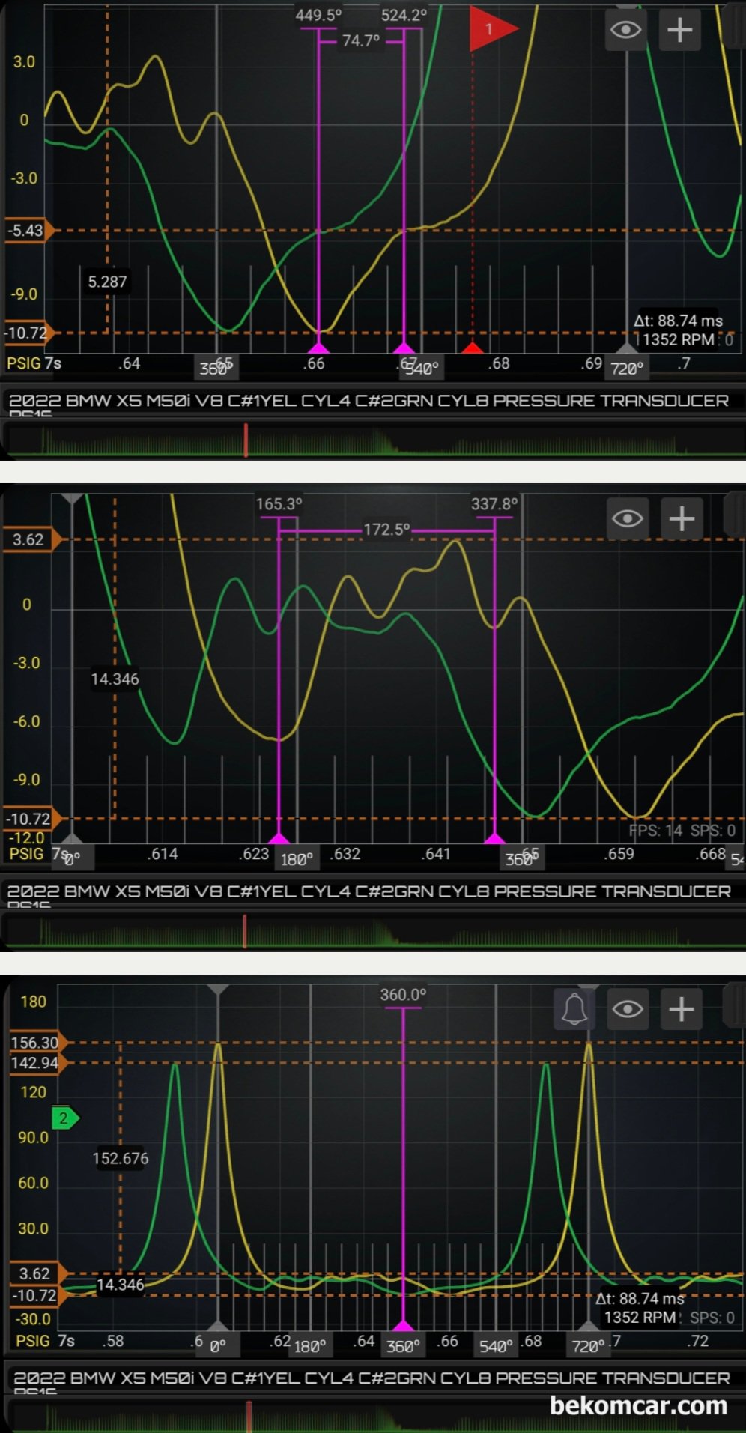Click the 1352 RPM readout in the bottom chart
The width and height of the screenshot is (746, 1433).
click(641, 1317)
